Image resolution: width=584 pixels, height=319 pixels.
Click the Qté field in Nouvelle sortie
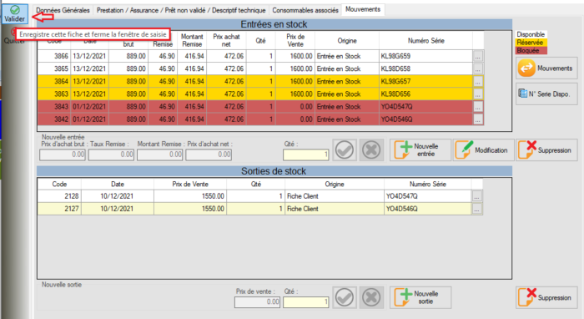coord(306,301)
